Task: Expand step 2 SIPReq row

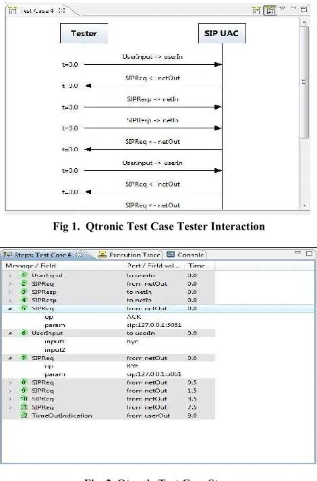Action: pyautogui.click(x=10, y=284)
